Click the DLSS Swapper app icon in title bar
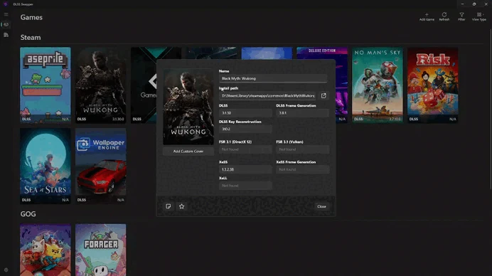 click(6, 4)
